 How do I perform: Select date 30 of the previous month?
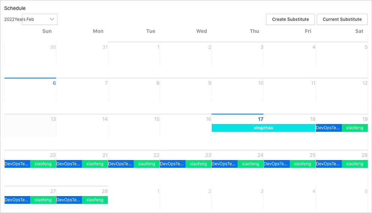tap(53, 47)
